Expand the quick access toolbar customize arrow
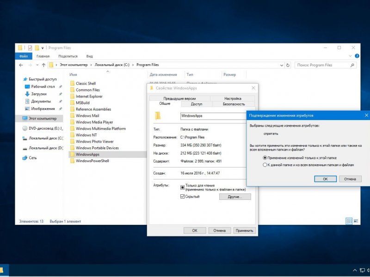 click(43, 48)
